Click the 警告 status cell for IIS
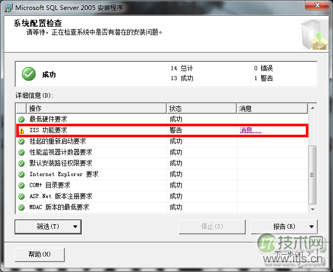 pos(176,130)
